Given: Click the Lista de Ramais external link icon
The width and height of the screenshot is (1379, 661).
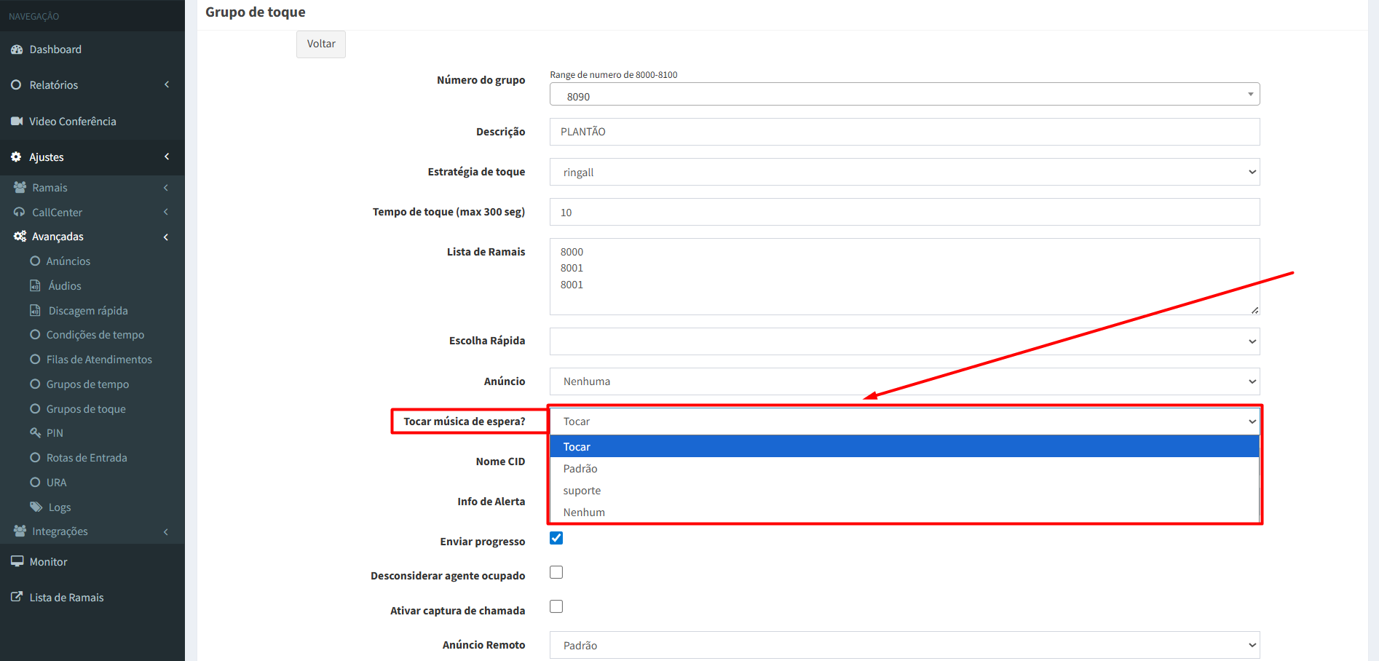Looking at the screenshot, I should click(x=17, y=597).
